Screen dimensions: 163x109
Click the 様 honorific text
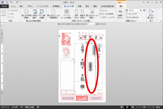click(x=82, y=86)
